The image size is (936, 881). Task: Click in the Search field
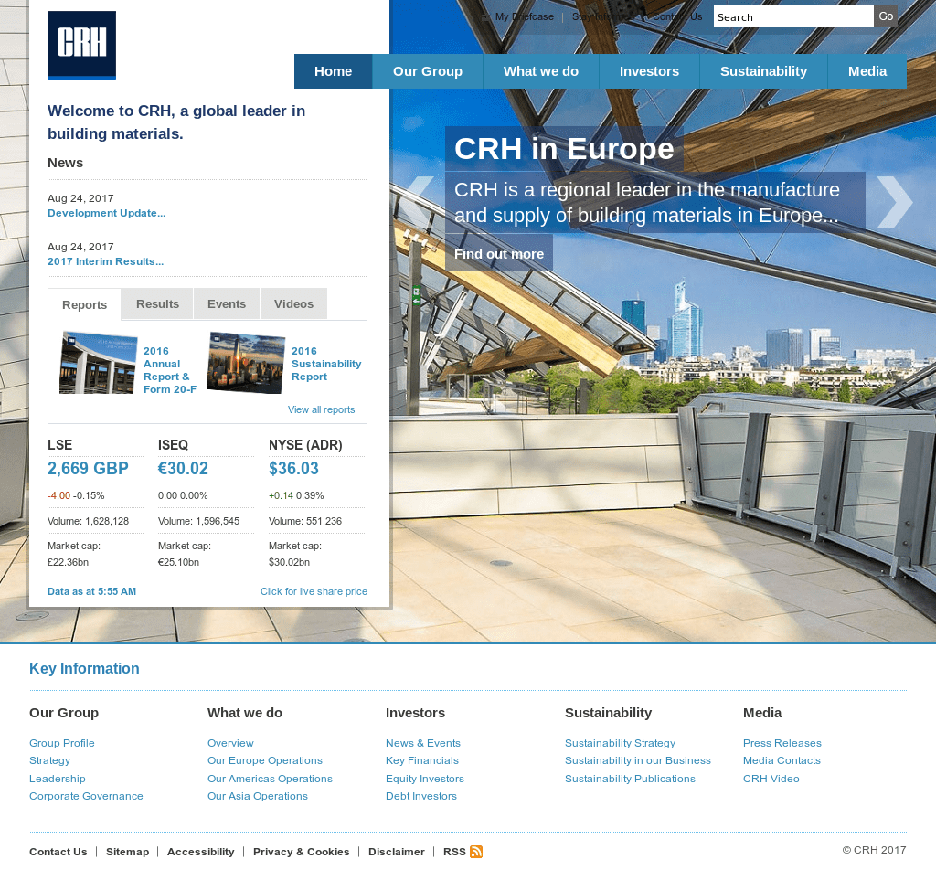click(x=792, y=16)
